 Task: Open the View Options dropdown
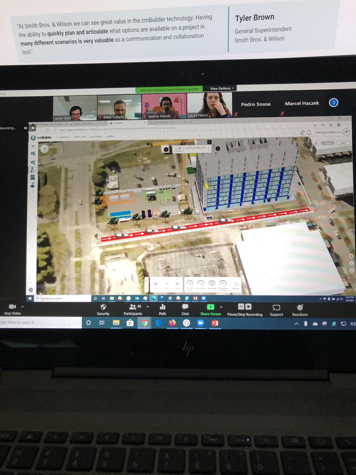(x=222, y=89)
